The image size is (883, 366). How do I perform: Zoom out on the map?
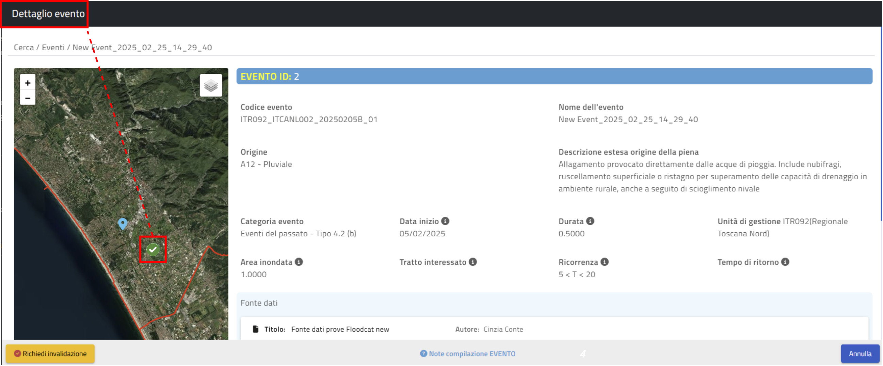point(28,98)
